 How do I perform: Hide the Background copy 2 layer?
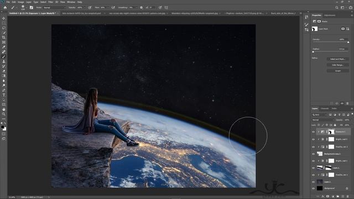(313, 154)
